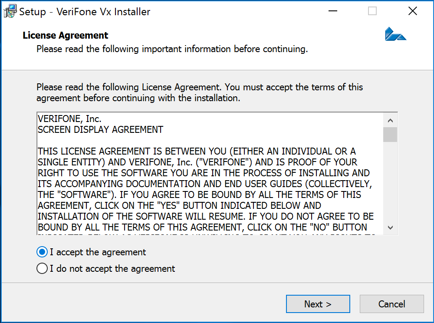The image size is (434, 323).
Task: Click the "Please read the following important information" subtitle
Action: pyautogui.click(x=171, y=49)
